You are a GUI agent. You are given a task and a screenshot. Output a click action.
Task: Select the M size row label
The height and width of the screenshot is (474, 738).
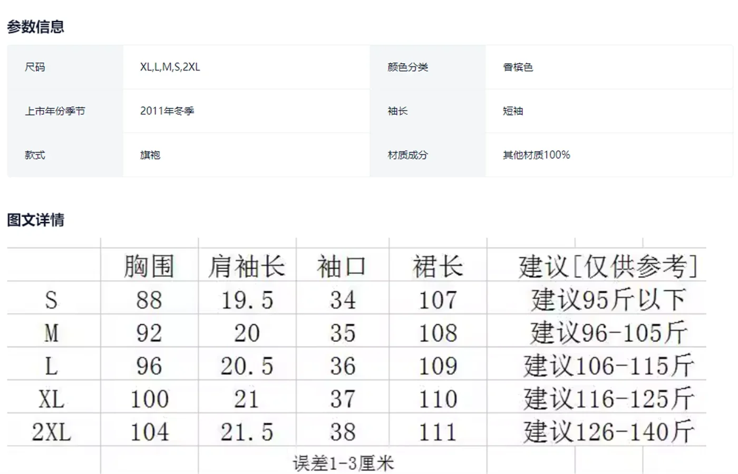(51, 333)
